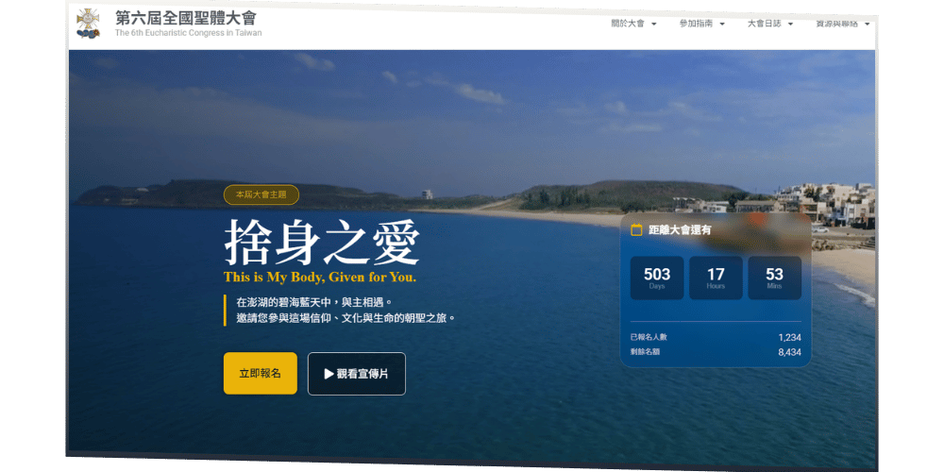Screen dimensions: 944x472
Task: Click the 第六屆全國聖體大會 site title
Action: click(x=185, y=17)
